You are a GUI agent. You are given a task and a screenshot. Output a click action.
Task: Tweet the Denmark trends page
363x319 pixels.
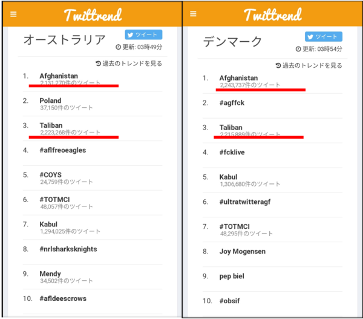324,36
